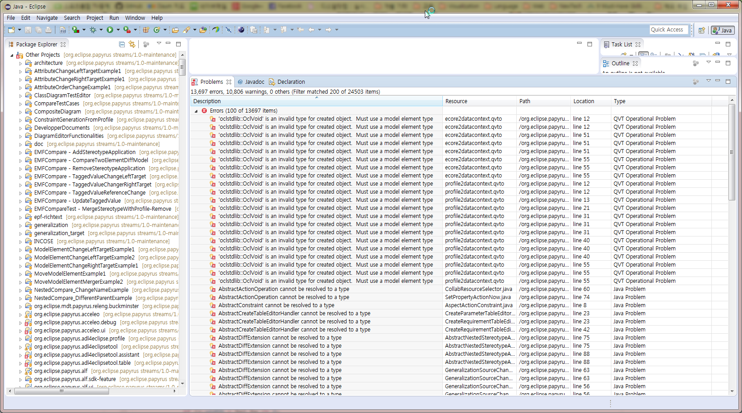The image size is (742, 413).
Task: Maximize the Problems view panel
Action: tap(728, 81)
